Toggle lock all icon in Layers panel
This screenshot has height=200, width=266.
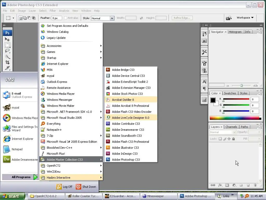pos(234,139)
